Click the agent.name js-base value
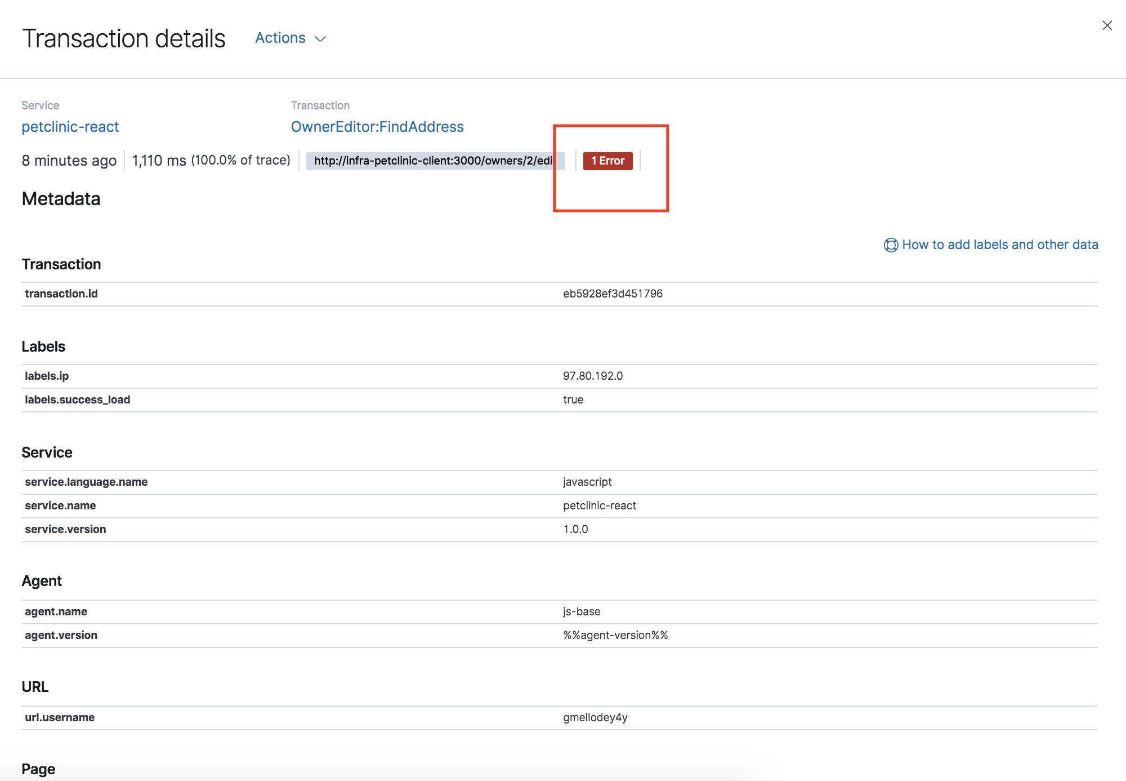The width and height of the screenshot is (1126, 781). [582, 611]
